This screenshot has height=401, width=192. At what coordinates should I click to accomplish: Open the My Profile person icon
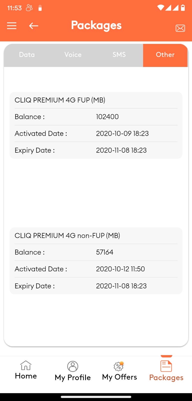click(73, 366)
